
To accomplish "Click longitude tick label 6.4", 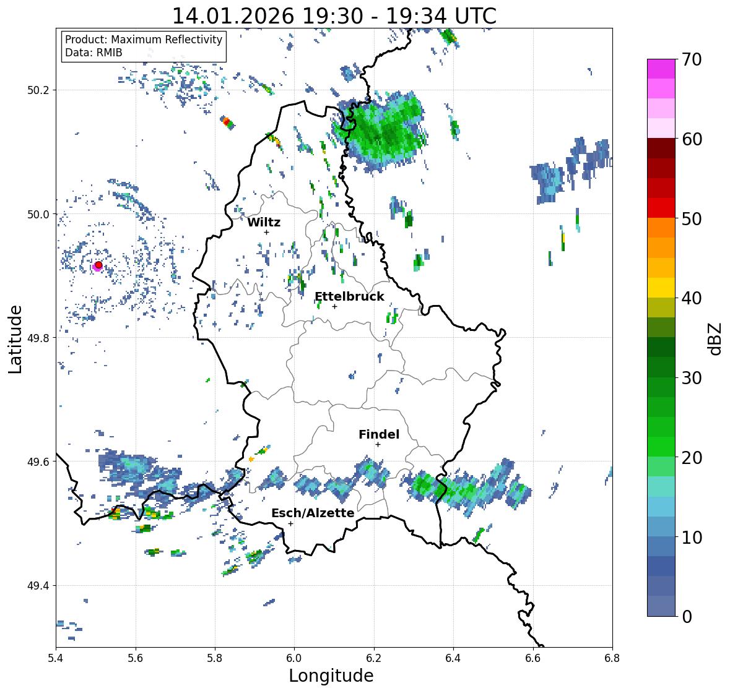I will coord(453,658).
